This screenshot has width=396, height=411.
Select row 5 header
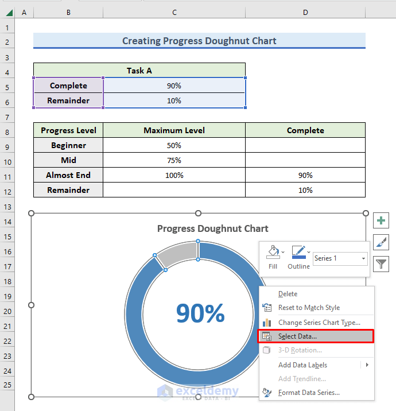coord(7,87)
